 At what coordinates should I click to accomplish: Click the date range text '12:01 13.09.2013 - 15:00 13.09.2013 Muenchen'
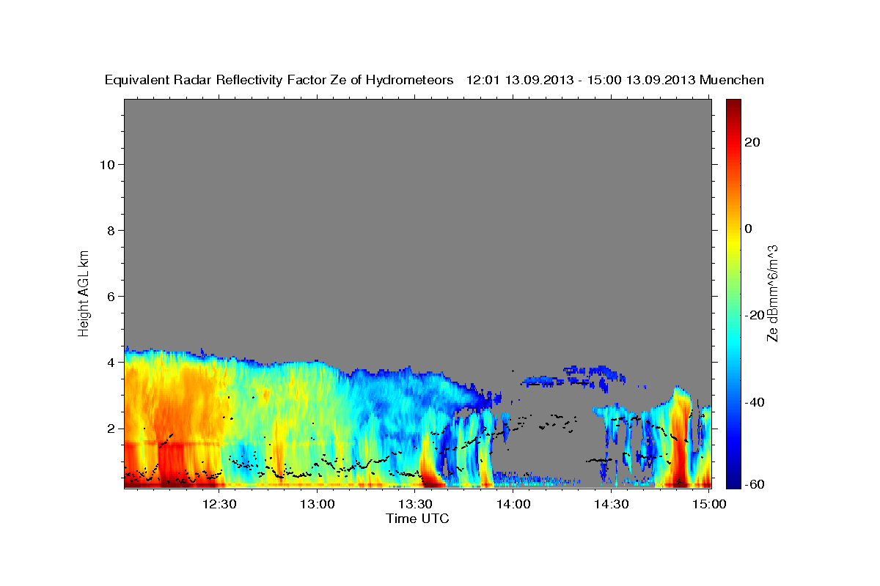[x=615, y=80]
